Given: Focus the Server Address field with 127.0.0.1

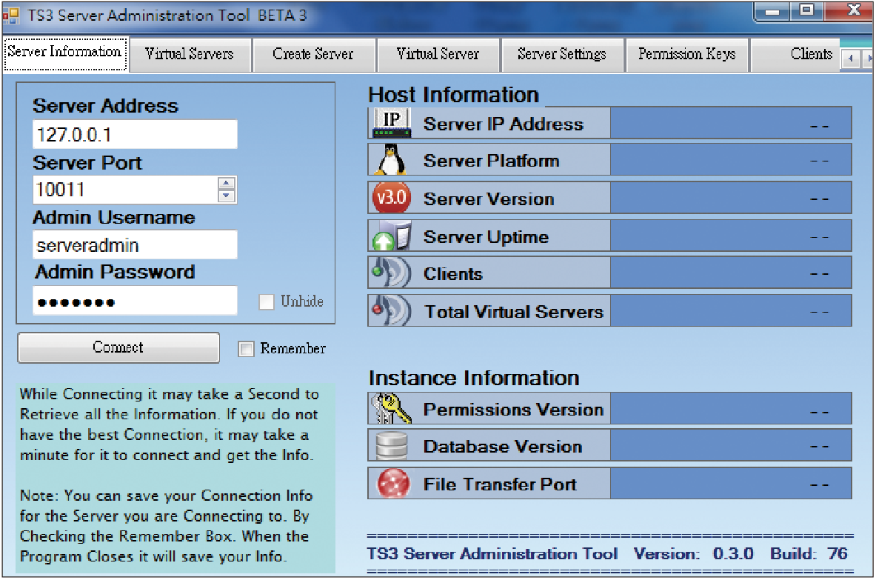Looking at the screenshot, I should click(136, 134).
